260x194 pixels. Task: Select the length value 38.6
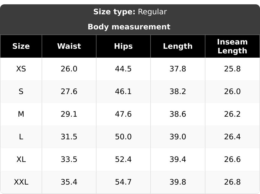pyautogui.click(x=178, y=114)
